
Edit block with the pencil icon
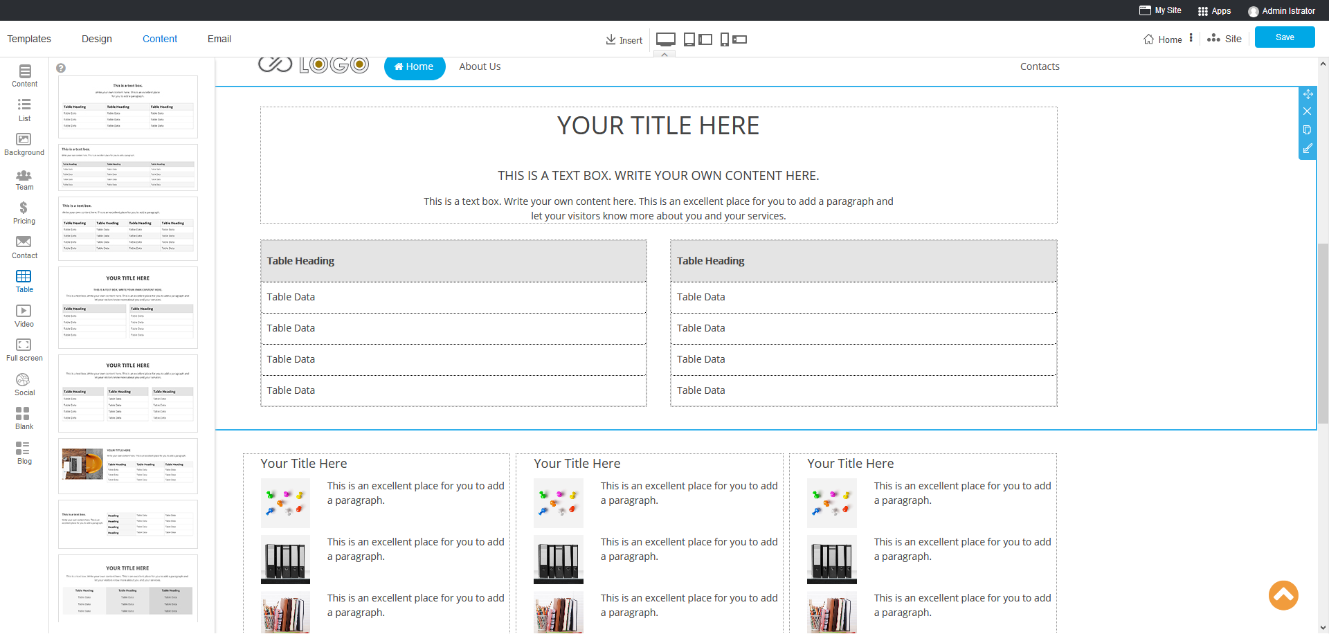pos(1307,148)
